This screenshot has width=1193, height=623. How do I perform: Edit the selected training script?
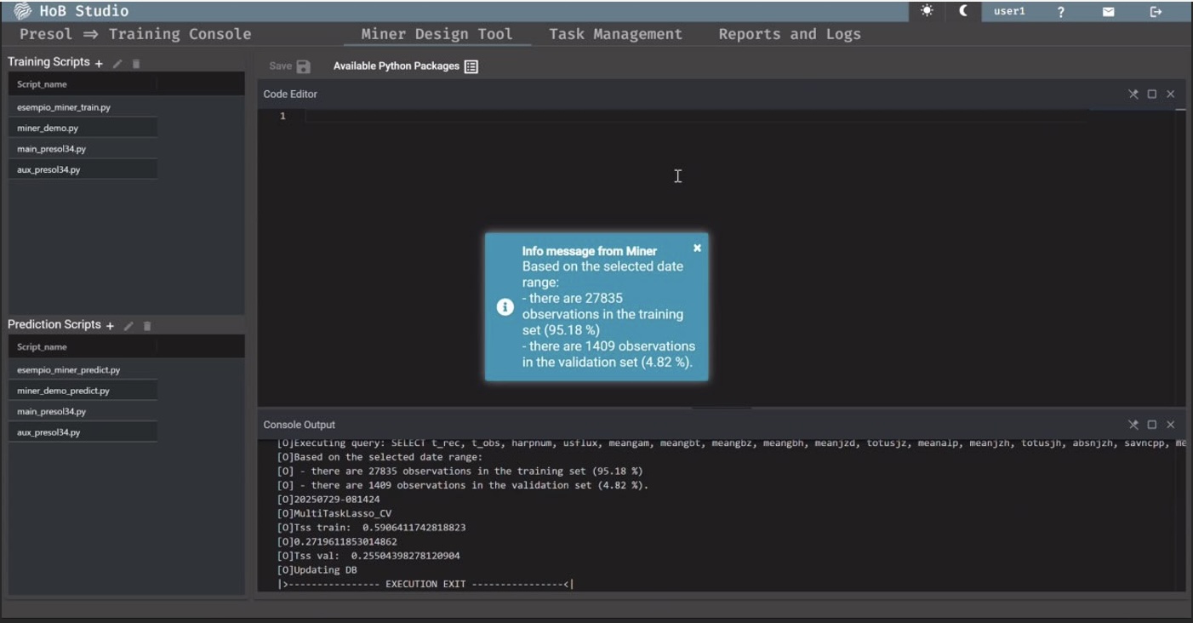tap(117, 64)
